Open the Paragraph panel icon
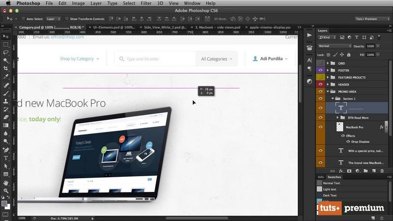This screenshot has height=221, width=393. (x=309, y=68)
